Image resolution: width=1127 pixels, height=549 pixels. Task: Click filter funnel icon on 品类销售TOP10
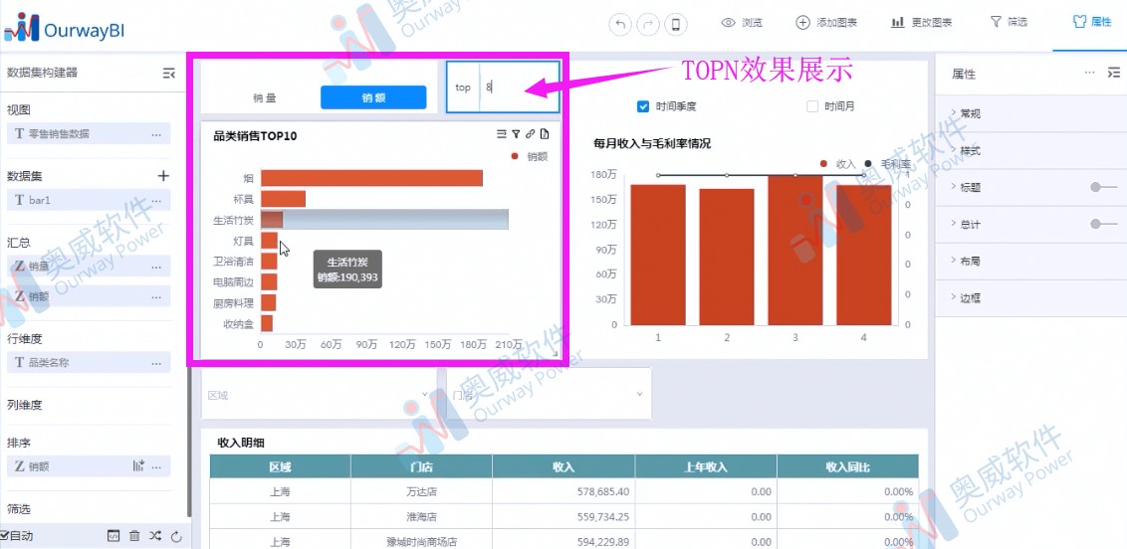516,134
